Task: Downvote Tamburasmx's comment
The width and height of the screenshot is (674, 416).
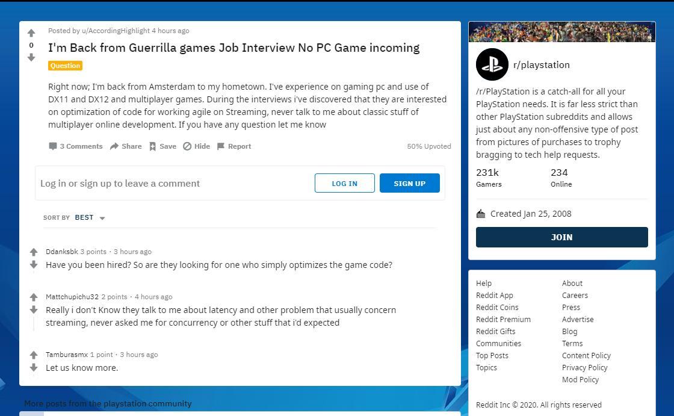Action: pos(34,367)
